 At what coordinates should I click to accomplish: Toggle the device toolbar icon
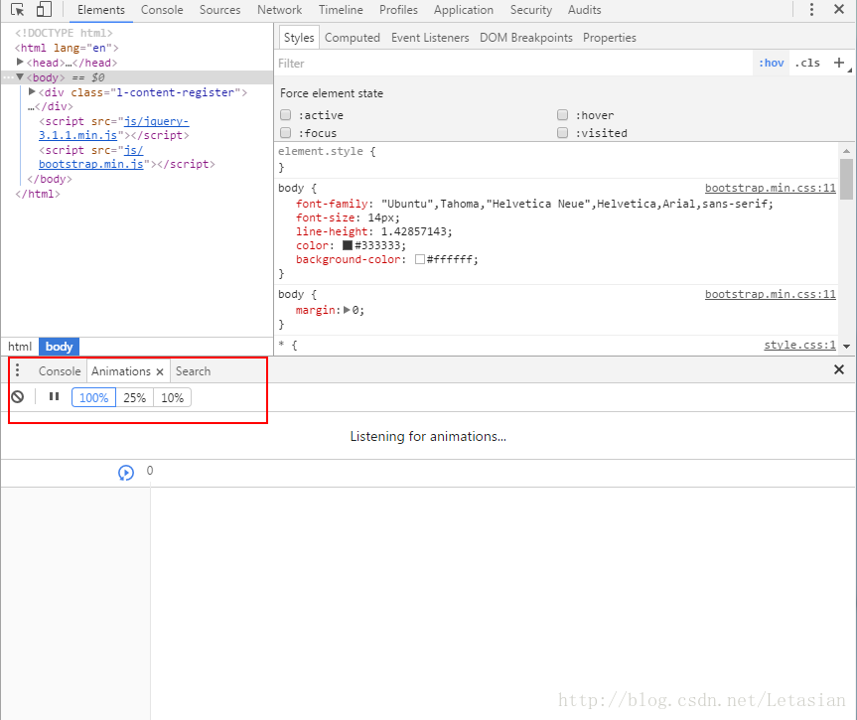click(x=44, y=10)
